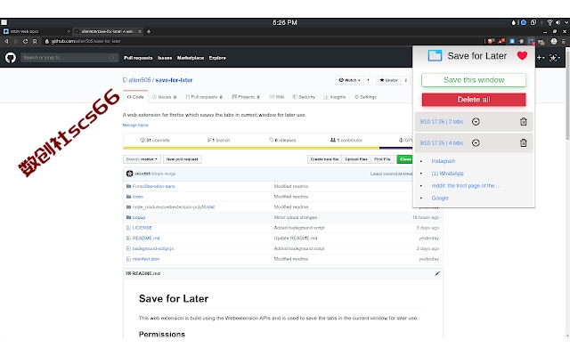Open the desktop menu icon at top-left corner

pos(4,22)
